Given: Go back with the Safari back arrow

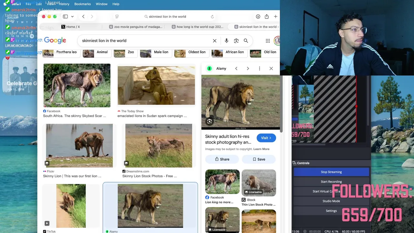Looking at the screenshot, I should tap(83, 17).
